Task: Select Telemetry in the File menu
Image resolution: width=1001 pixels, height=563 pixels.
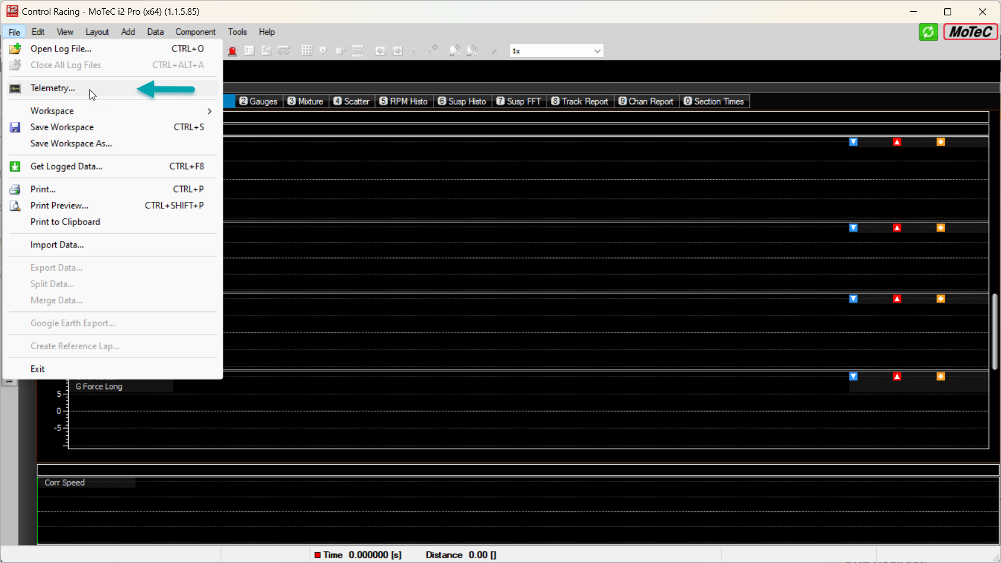Action: coord(113,88)
